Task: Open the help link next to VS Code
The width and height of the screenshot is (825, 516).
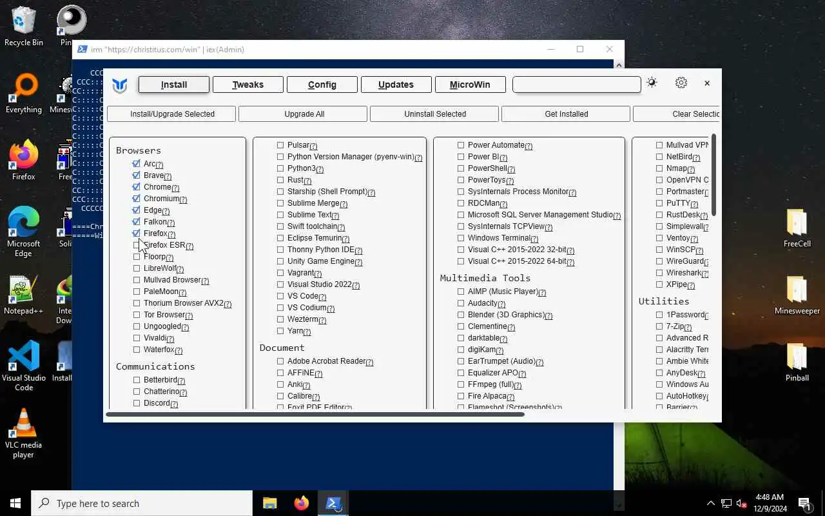Action: click(322, 297)
